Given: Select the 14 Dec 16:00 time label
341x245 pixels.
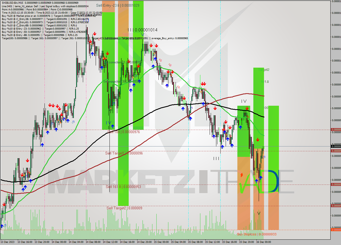Looking at the screenshot, I should click(x=127, y=242).
